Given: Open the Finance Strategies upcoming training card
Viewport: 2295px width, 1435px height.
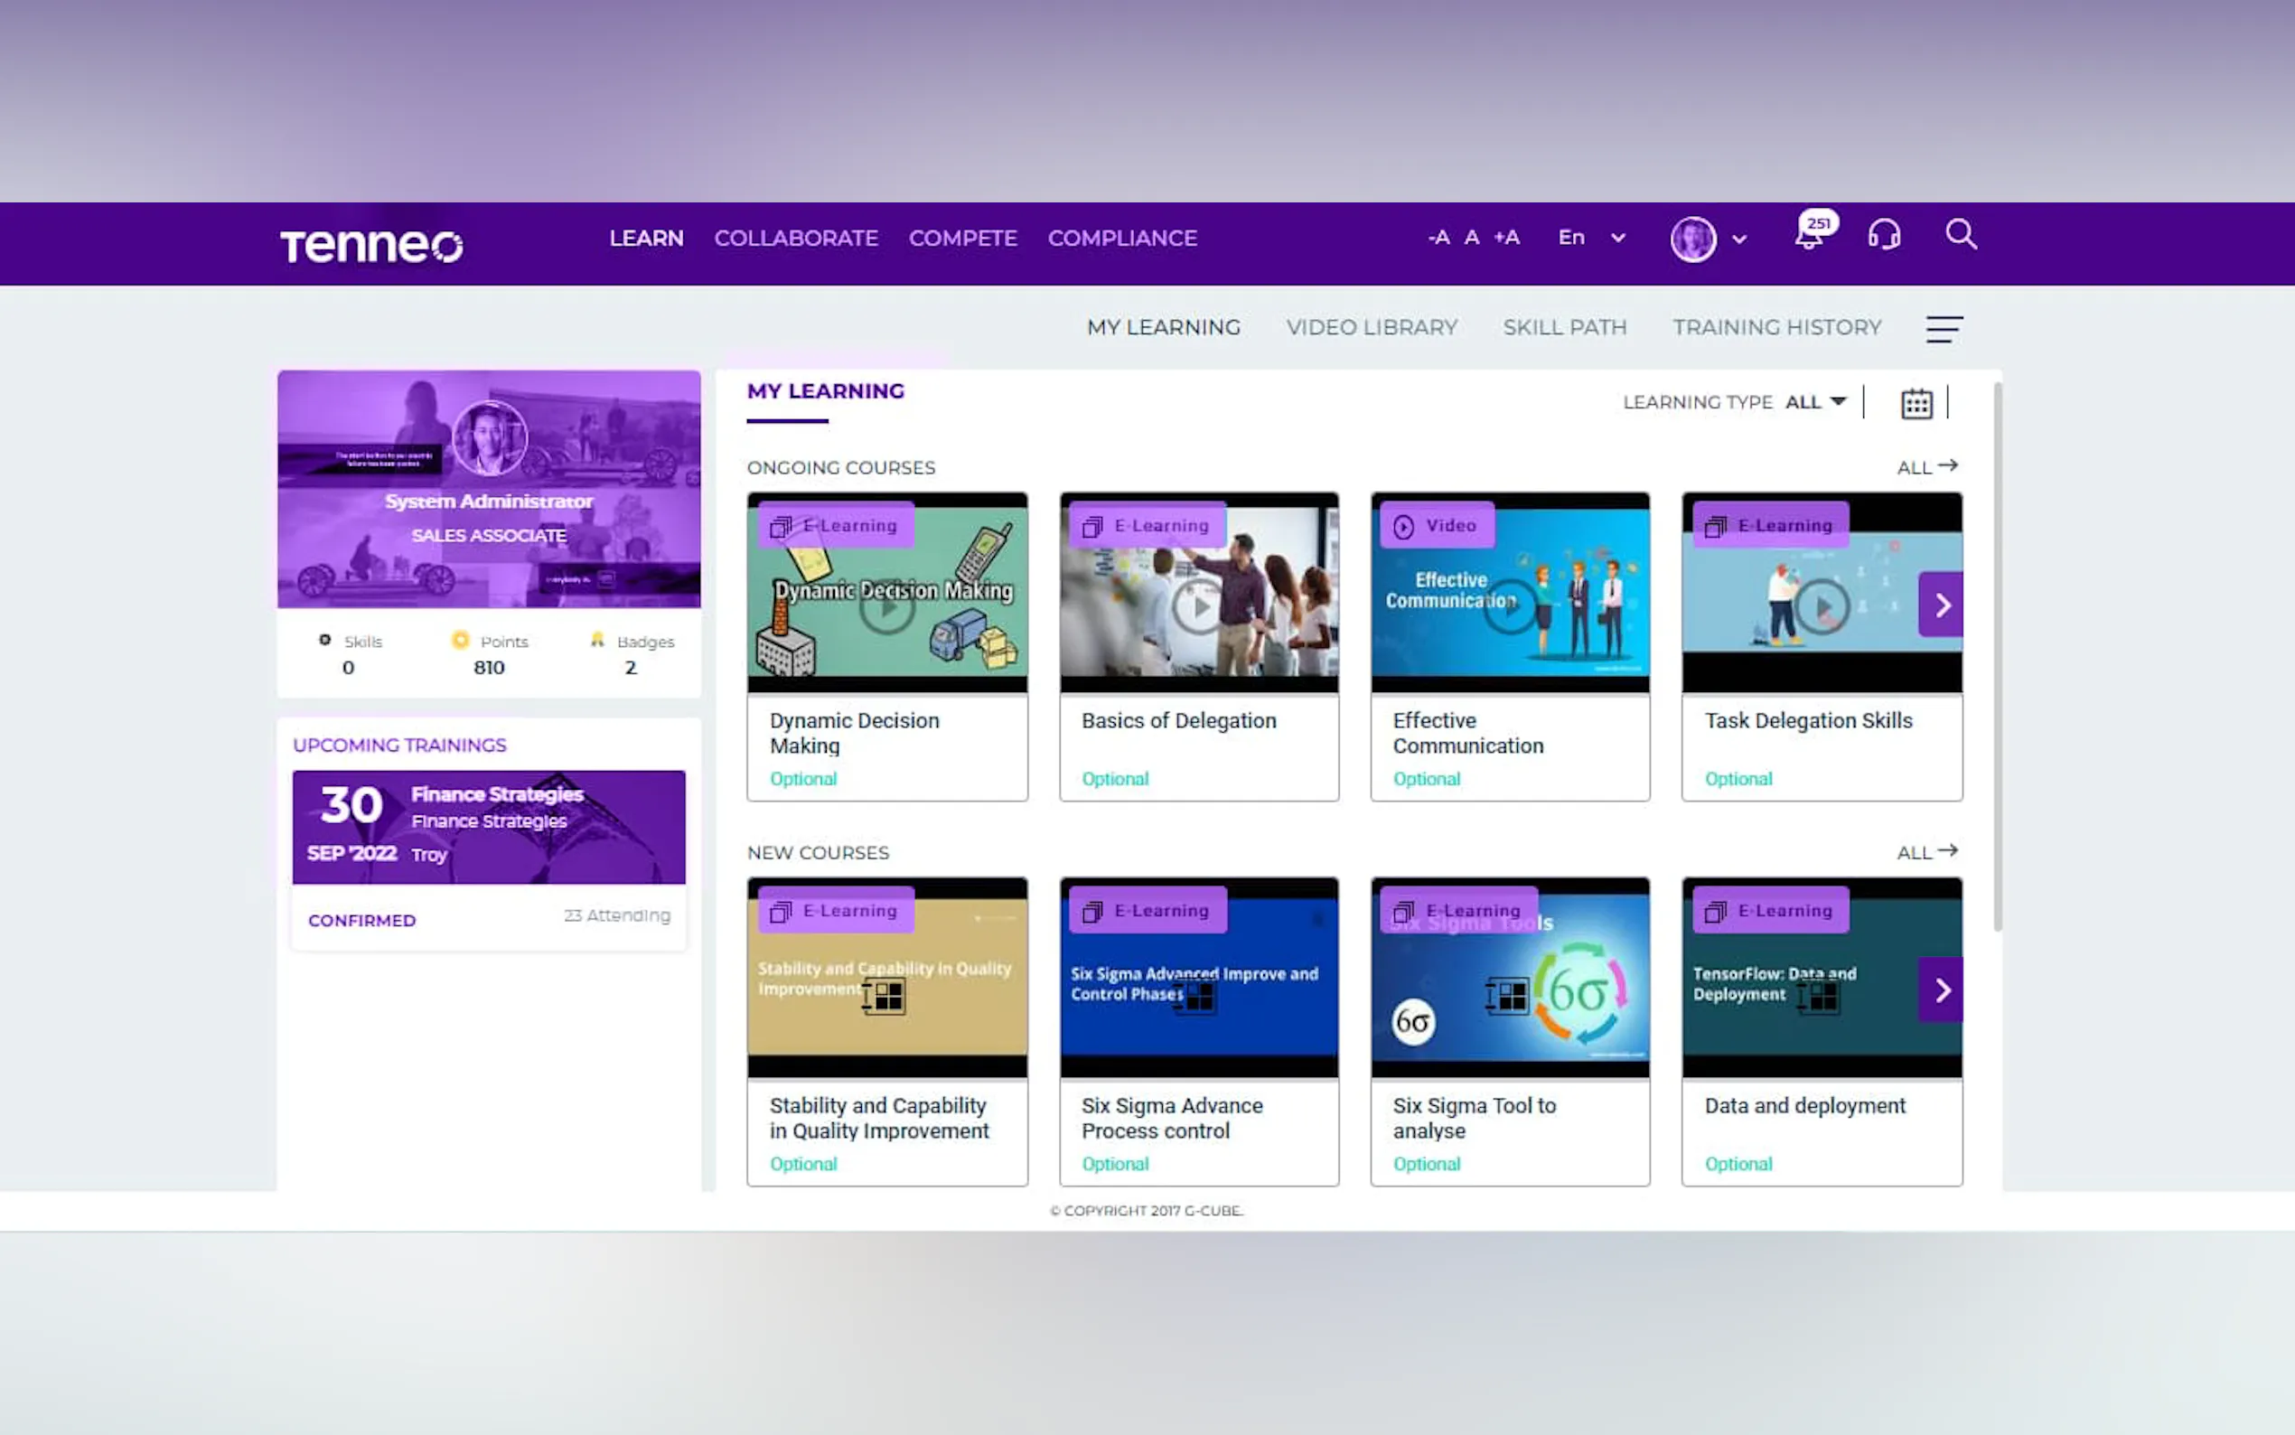Looking at the screenshot, I should (x=489, y=827).
